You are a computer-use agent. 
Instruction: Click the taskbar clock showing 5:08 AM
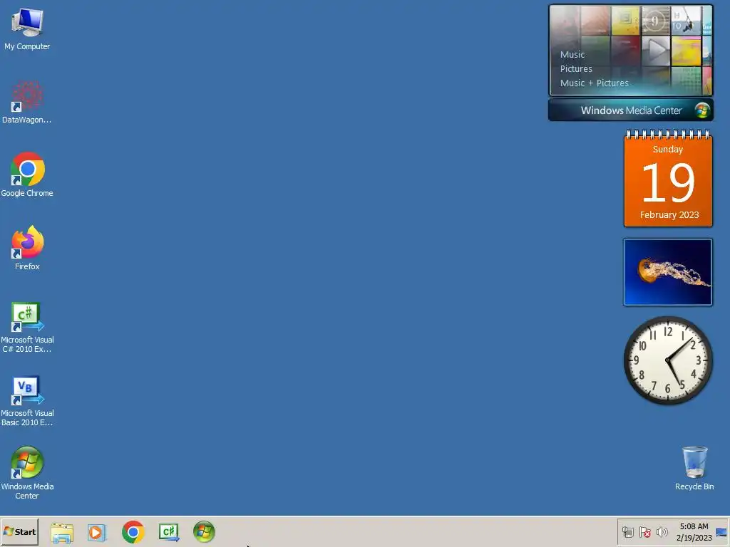[x=694, y=532]
